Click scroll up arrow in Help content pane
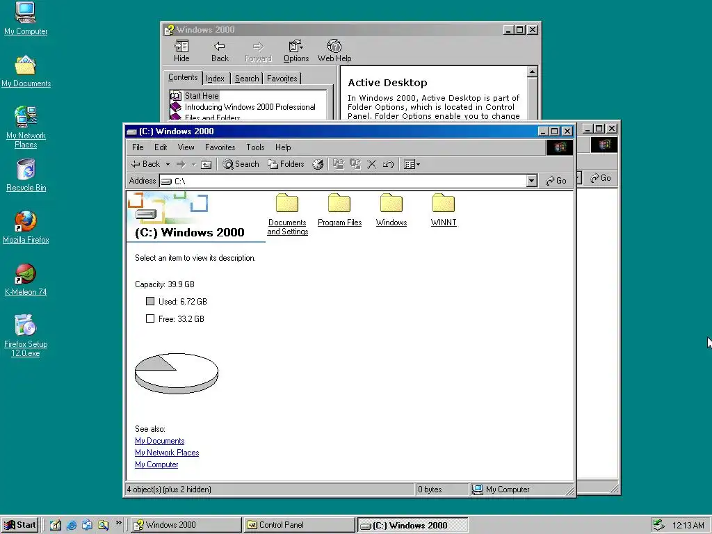712x534 pixels. tap(532, 72)
